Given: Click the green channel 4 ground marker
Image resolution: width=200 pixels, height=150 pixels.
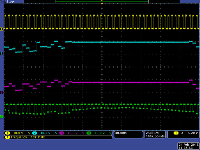Looking at the screenshot, I should pos(2,117).
